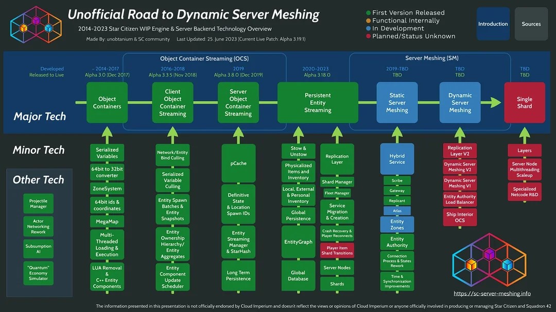Open the blue Hybrid Service item
This screenshot has height=312, width=556.
click(397, 159)
